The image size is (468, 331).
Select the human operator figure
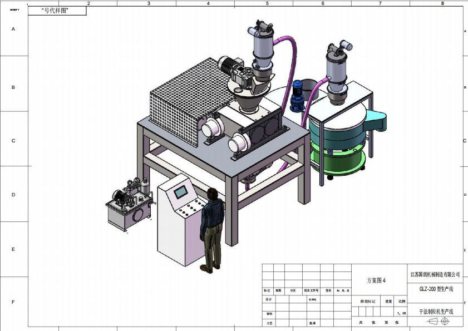click(x=211, y=229)
